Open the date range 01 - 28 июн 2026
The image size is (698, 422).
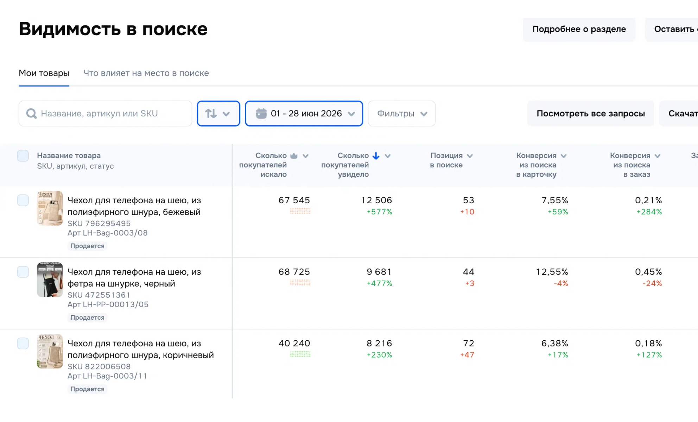click(304, 114)
